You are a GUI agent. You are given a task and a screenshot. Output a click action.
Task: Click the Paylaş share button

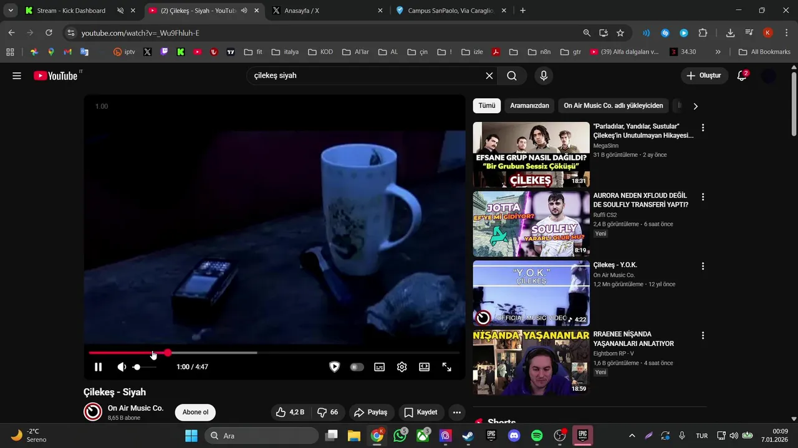click(370, 413)
